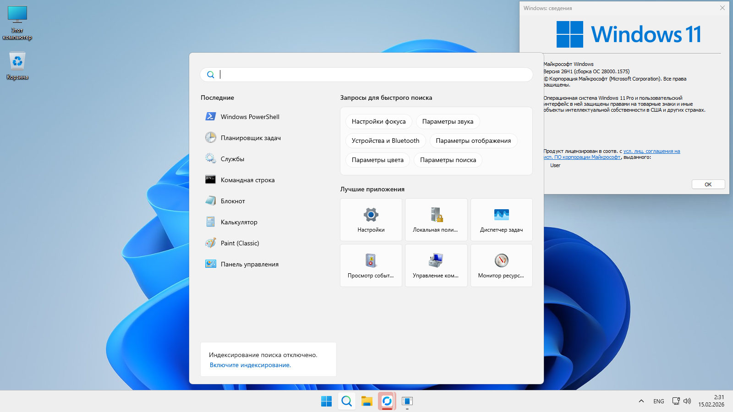
Task: Open File Explorer from the taskbar
Action: point(366,401)
